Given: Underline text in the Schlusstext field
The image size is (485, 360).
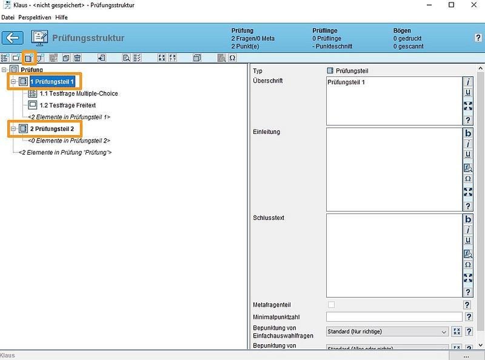Looking at the screenshot, I should click(x=467, y=241).
